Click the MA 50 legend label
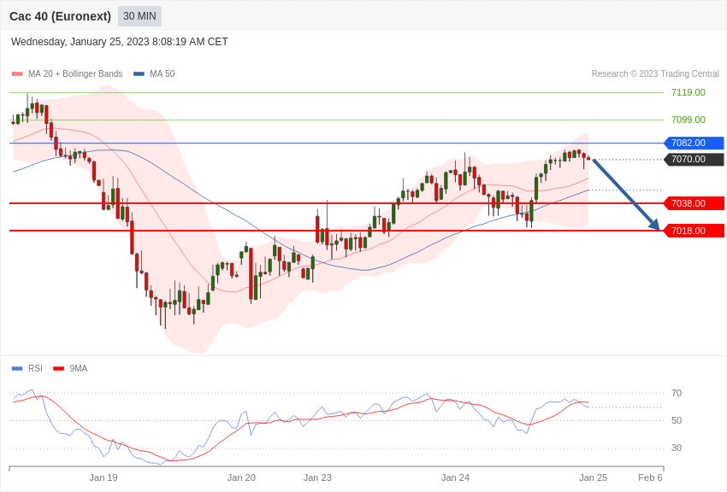Screen dimensions: 727x492 coord(163,73)
